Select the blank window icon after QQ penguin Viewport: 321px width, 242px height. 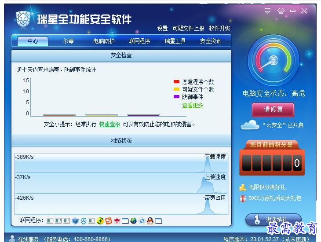(x=159, y=221)
